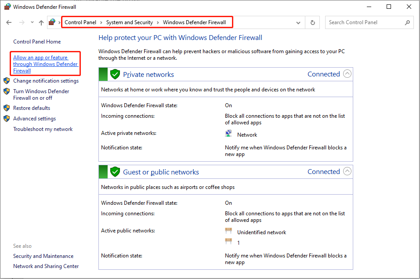The image size is (420, 279).
Task: Collapse Guest or public networks section
Action: click(x=347, y=171)
